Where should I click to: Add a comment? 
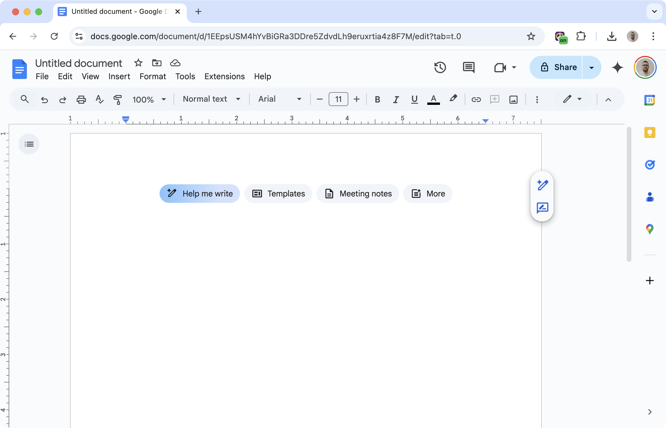(x=495, y=99)
